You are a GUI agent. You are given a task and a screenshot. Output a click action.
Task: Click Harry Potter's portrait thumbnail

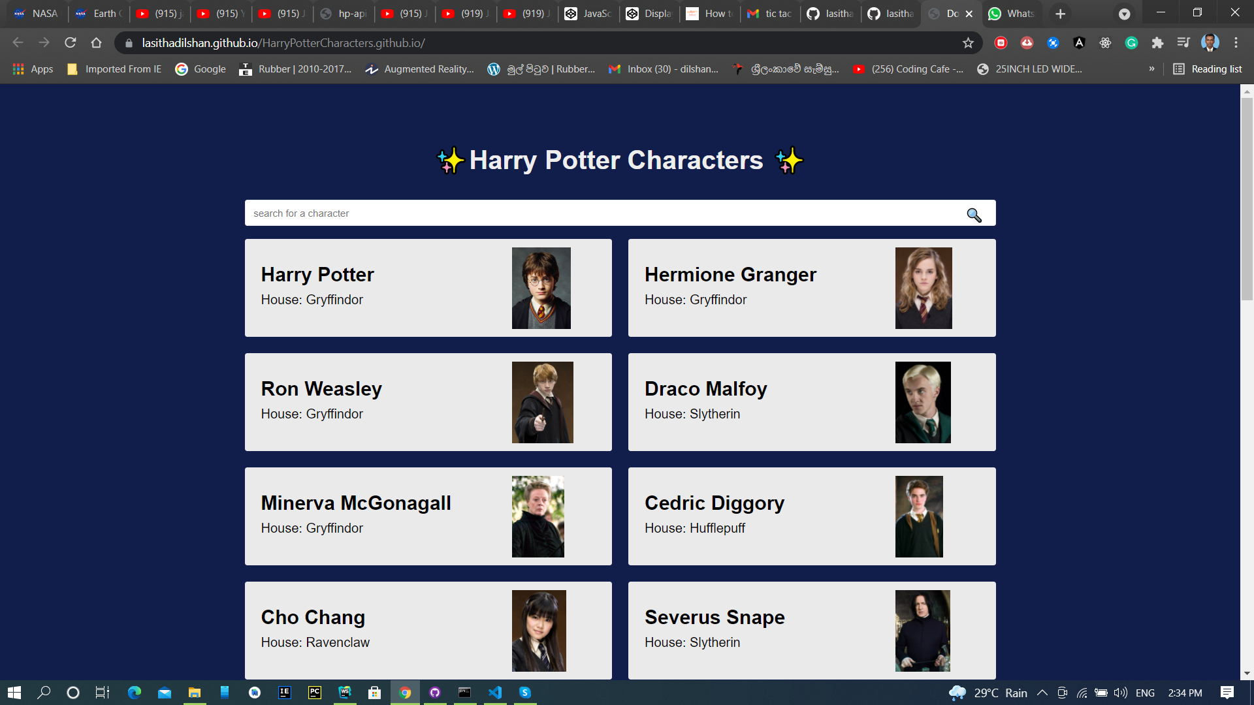point(541,288)
